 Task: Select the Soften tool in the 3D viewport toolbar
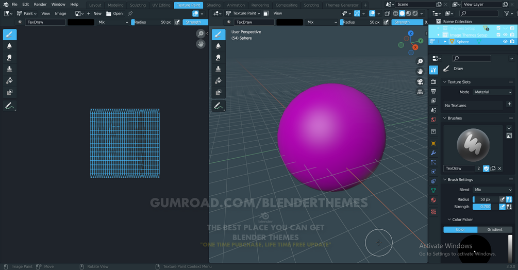click(219, 46)
